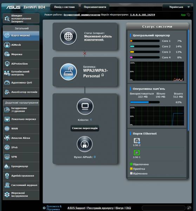196x211 pixels.
Task: Click the copy icon next to App
Action: [189, 15]
